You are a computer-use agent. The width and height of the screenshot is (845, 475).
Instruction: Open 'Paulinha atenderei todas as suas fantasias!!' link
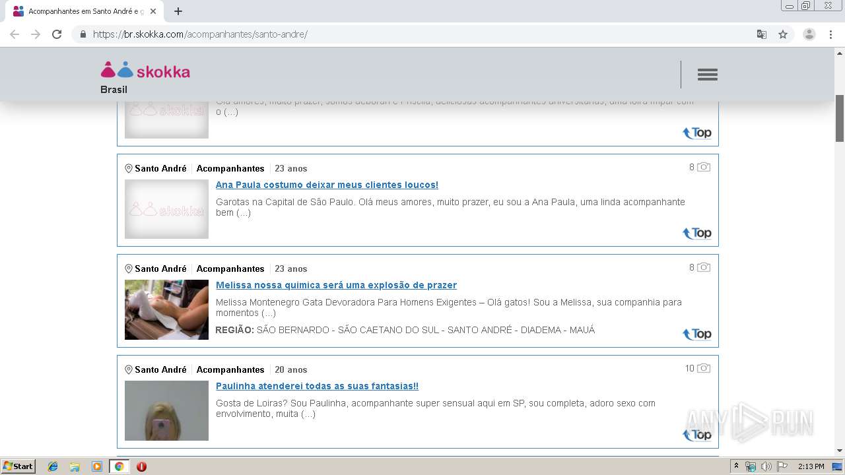[317, 386]
